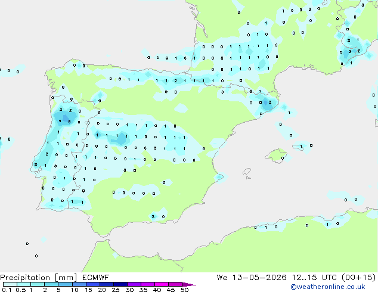This screenshot has width=378, height=292.
Task: Click the legend scale label "20"
Action: tap(102, 290)
